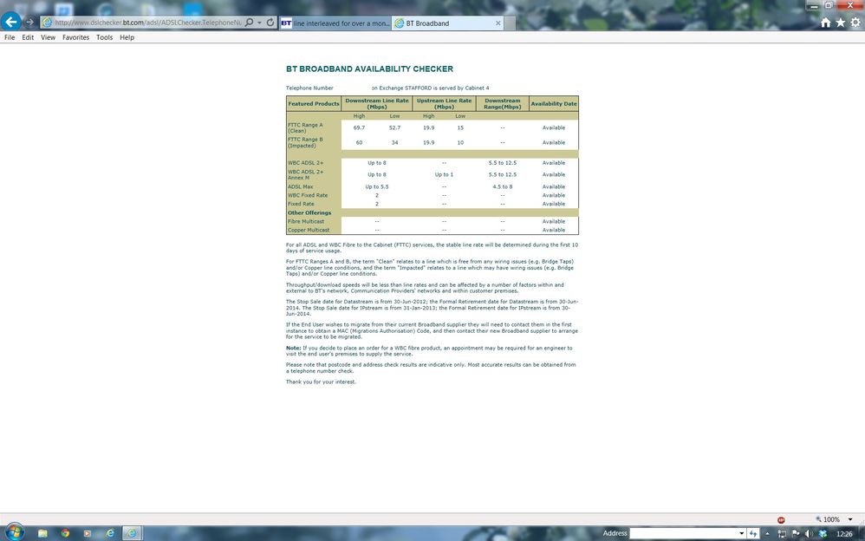Close the BT Broadband tab
865x541 pixels.
click(x=498, y=23)
